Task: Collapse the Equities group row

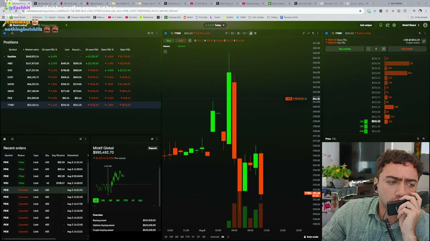Action: 4,57
